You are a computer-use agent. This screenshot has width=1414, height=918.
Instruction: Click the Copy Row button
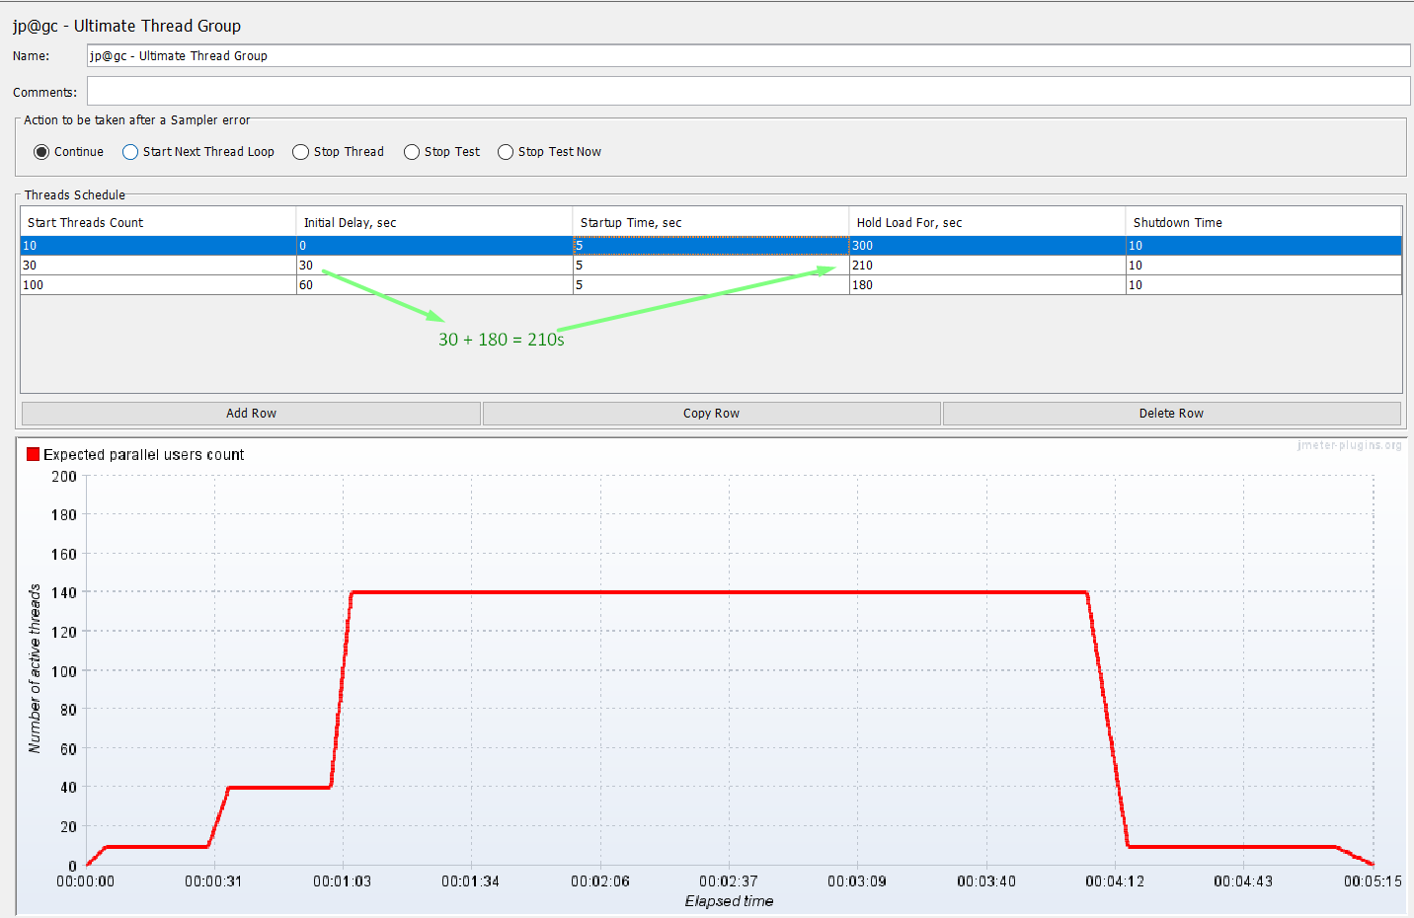click(711, 414)
